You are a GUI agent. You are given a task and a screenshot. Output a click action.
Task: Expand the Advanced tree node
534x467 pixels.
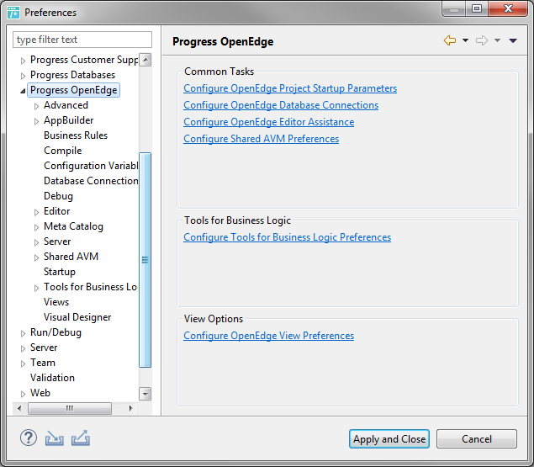pyautogui.click(x=36, y=106)
